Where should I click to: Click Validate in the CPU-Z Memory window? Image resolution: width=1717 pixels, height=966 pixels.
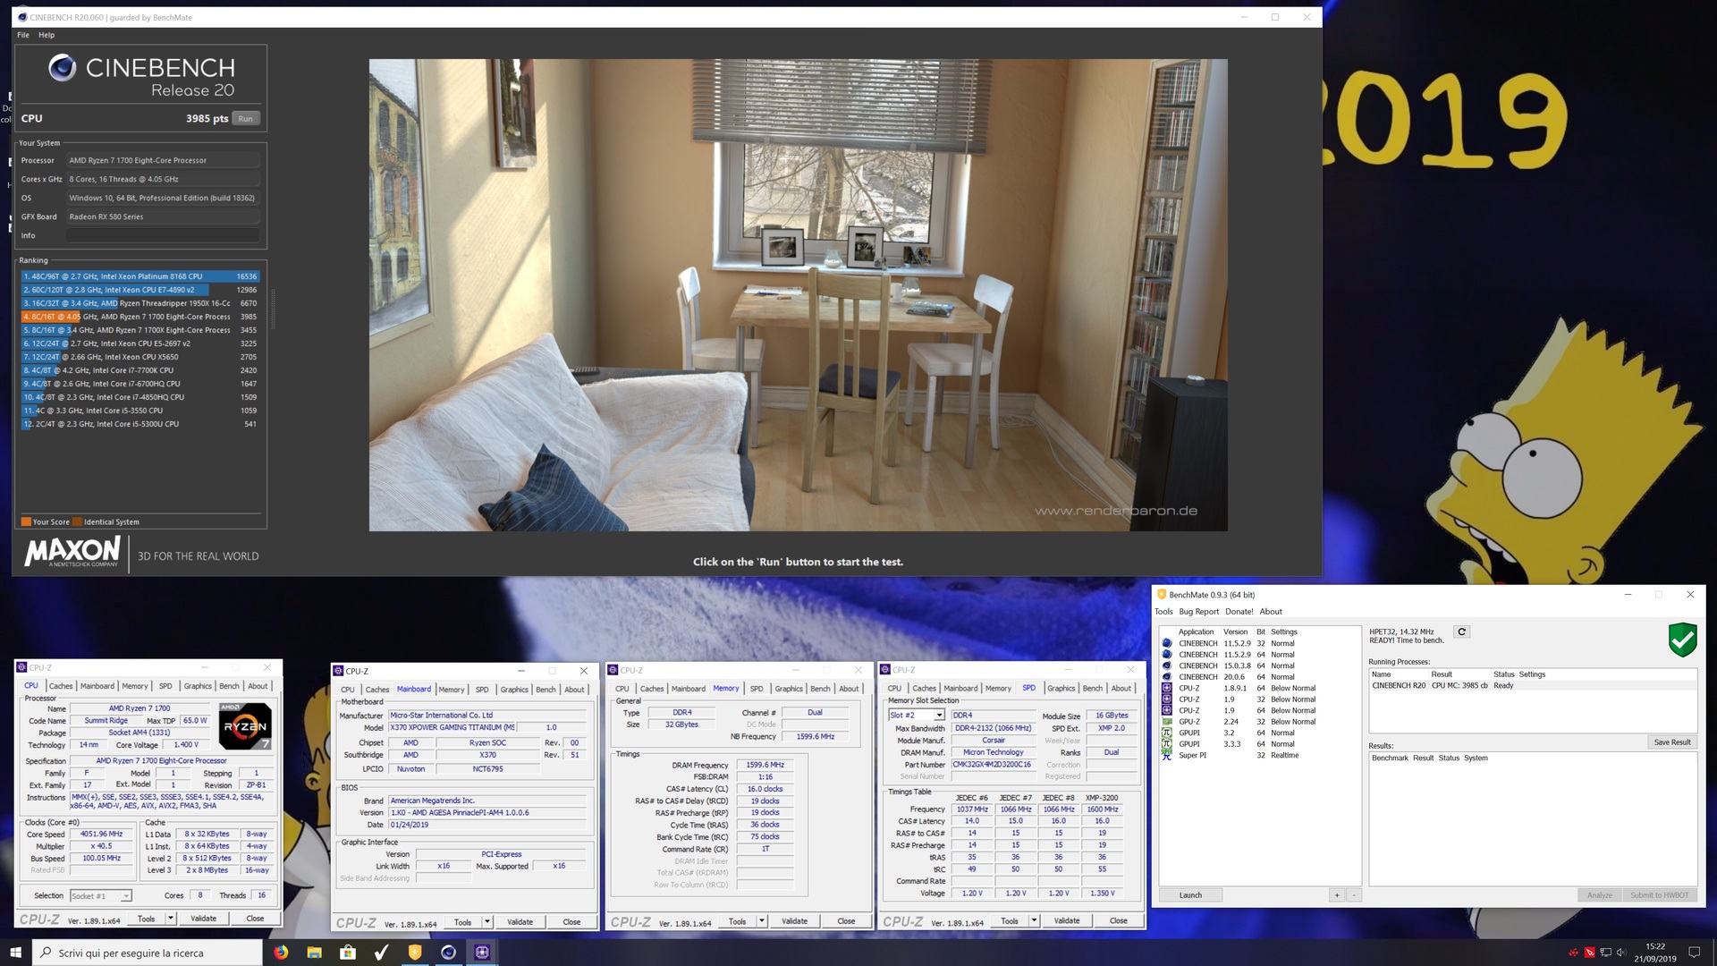(794, 921)
